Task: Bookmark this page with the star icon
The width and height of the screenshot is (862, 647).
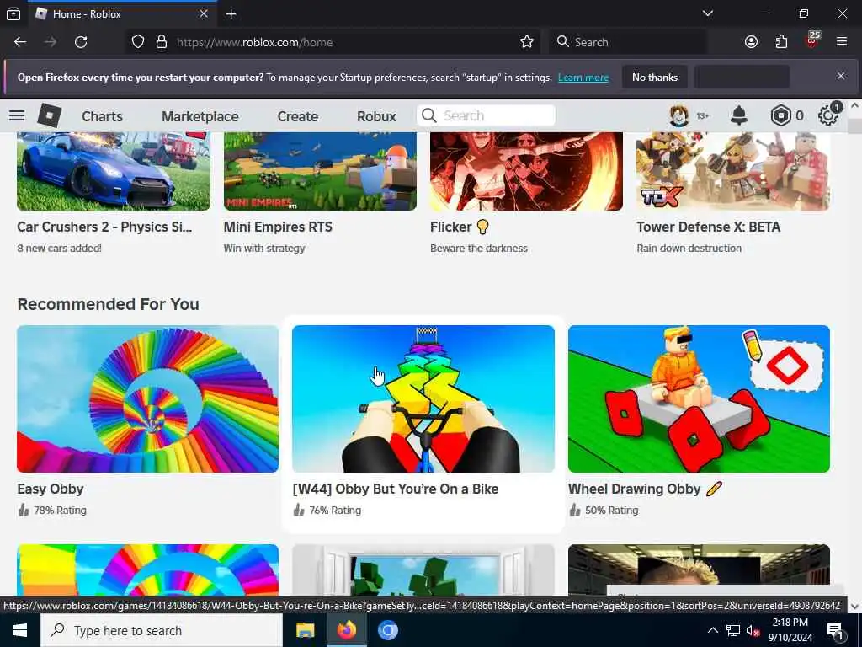Action: point(527,42)
